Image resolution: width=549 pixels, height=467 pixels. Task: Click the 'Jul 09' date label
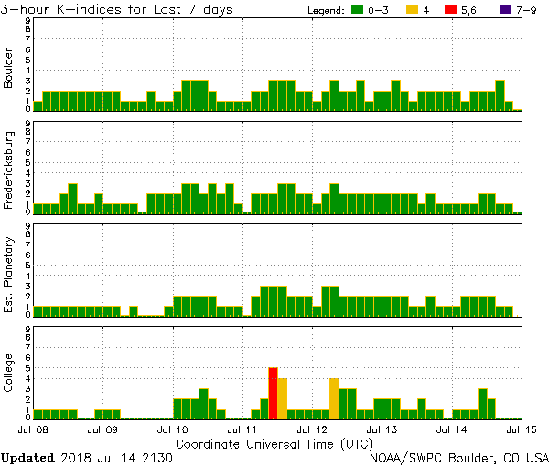click(x=102, y=429)
